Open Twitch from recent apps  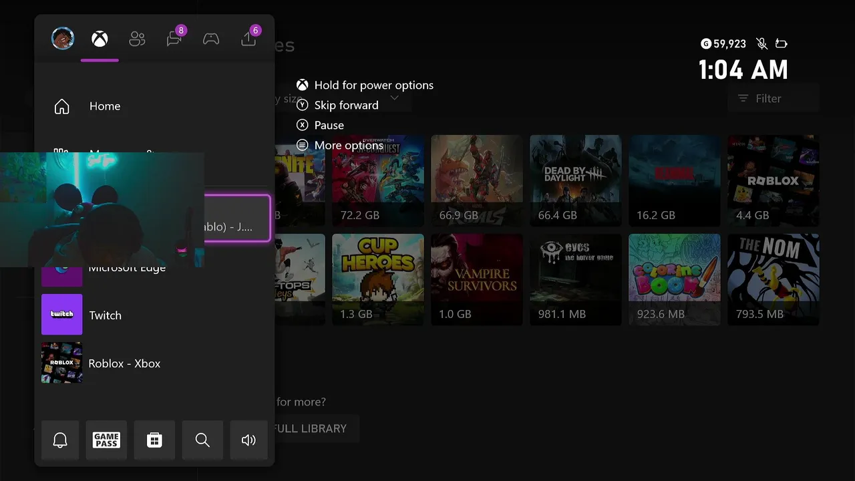pyautogui.click(x=154, y=315)
